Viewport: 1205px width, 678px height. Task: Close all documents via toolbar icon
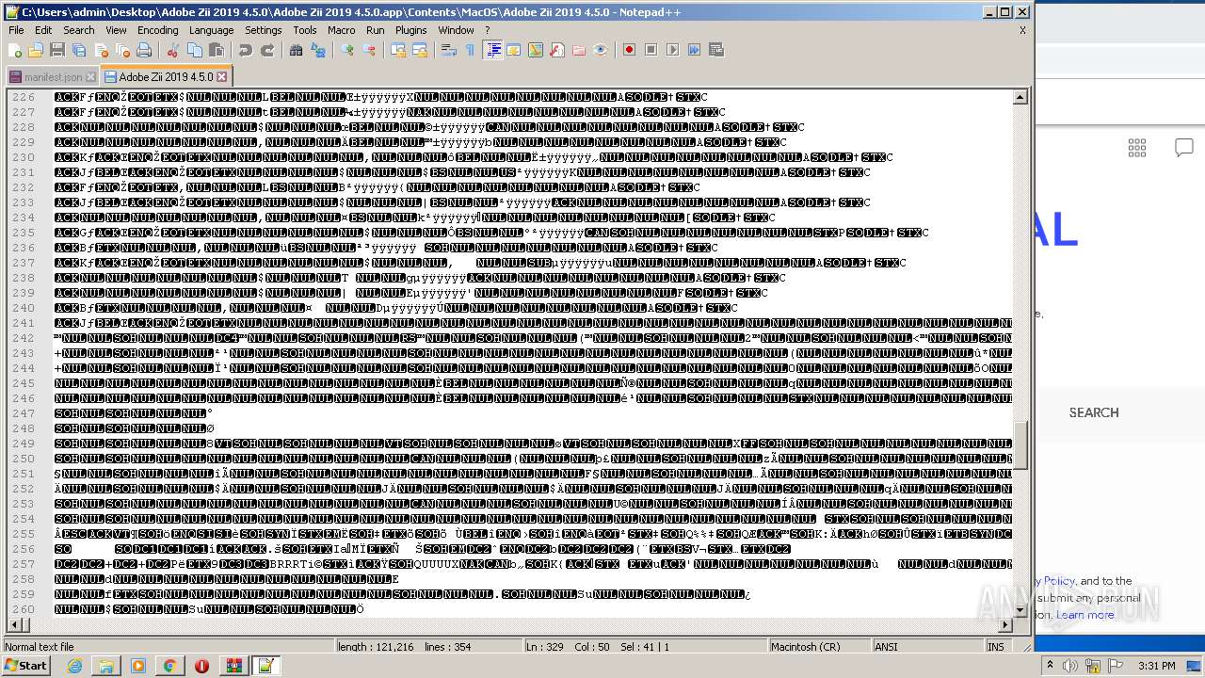pyautogui.click(x=122, y=50)
